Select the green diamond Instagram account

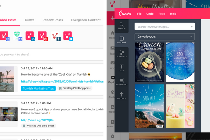click(18, 36)
